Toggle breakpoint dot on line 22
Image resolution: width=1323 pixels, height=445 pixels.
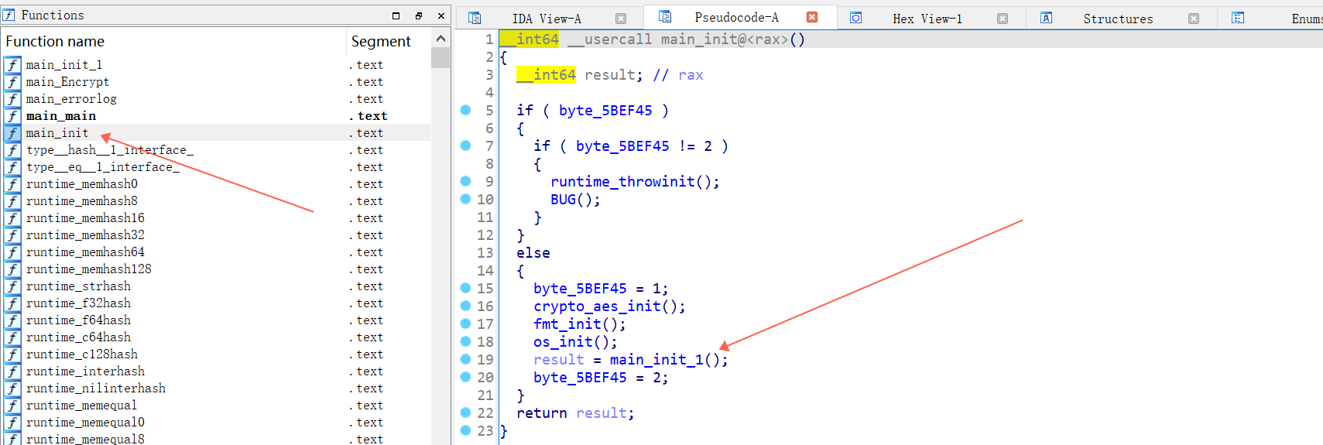click(465, 412)
